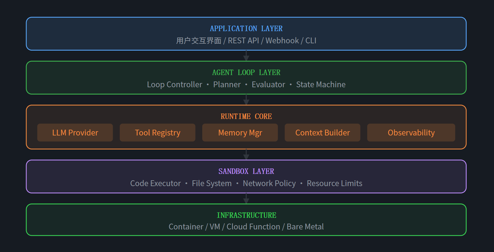Click the "INFRASTRUCTURE" heading

coord(246,215)
